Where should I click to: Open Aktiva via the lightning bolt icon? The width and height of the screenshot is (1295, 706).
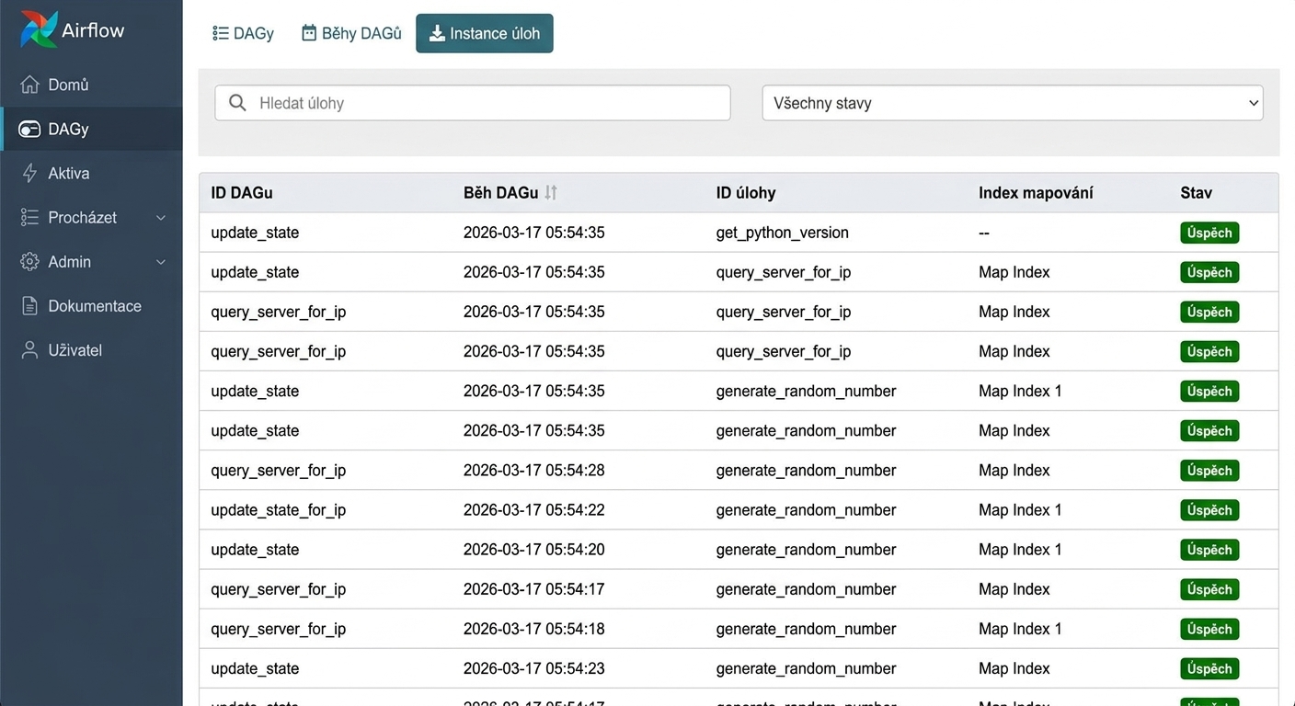click(x=30, y=173)
